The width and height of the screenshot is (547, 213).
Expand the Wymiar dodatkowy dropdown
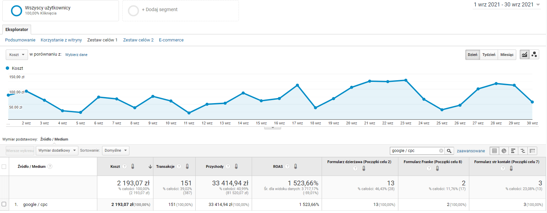[x=57, y=151]
